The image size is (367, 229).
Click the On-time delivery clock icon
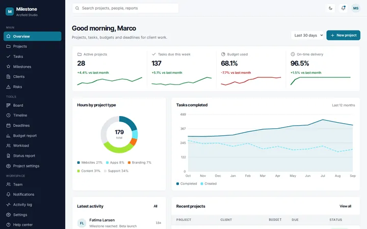293,54
